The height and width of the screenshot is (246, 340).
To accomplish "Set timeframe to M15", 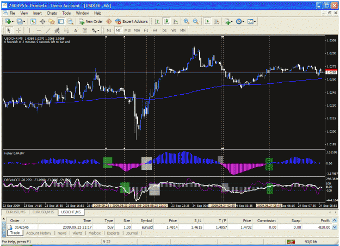I will click(x=127, y=30).
